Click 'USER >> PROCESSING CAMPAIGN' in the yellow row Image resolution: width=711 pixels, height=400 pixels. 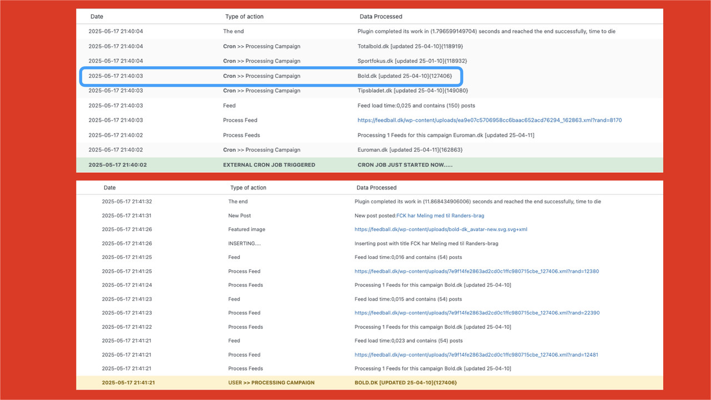click(272, 383)
